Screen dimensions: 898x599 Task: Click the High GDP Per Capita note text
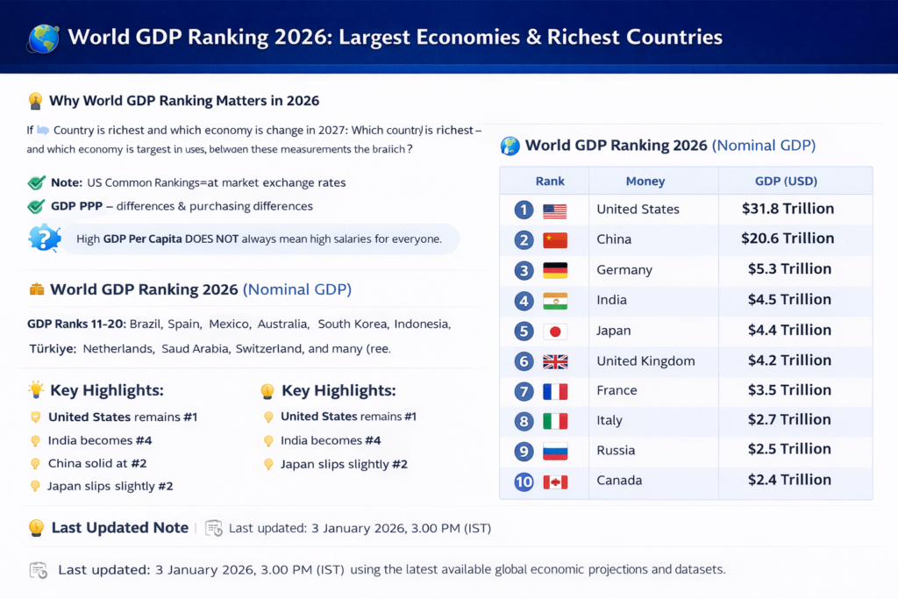coord(259,239)
